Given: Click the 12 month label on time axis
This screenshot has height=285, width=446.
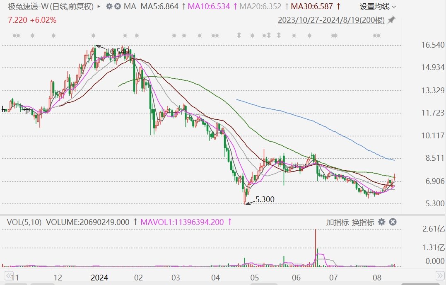Looking at the screenshot, I should pyautogui.click(x=58, y=278).
